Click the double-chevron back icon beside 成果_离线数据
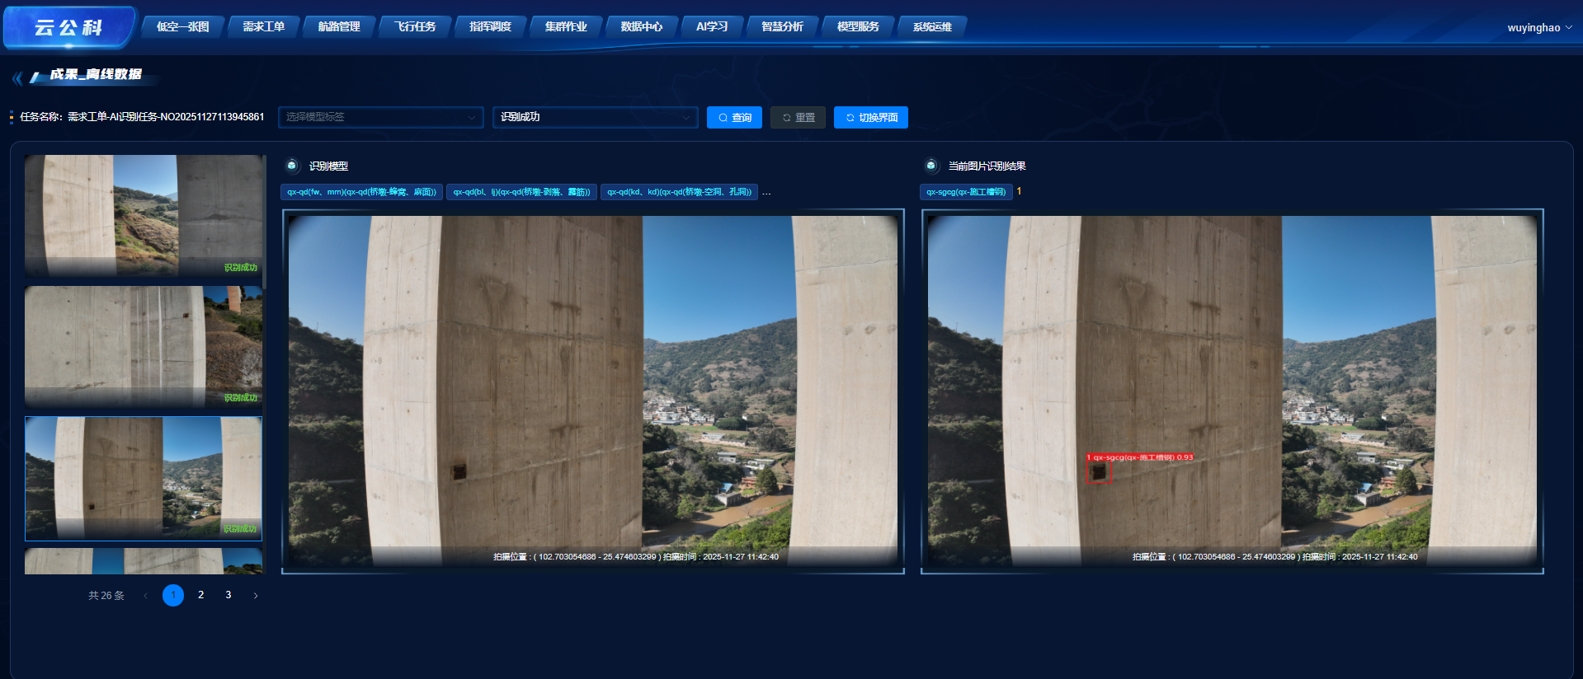The height and width of the screenshot is (679, 1583). click(x=16, y=77)
